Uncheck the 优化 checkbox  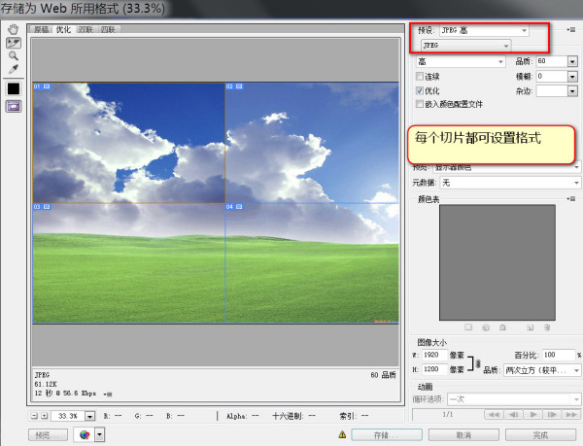point(420,90)
